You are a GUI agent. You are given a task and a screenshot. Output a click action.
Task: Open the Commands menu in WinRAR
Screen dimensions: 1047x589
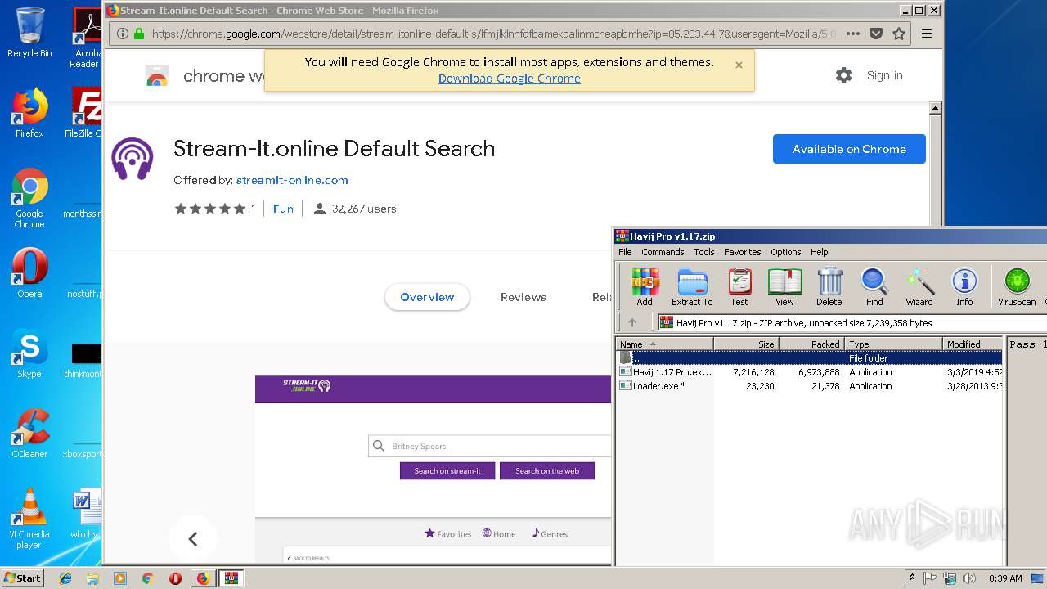[x=663, y=252]
